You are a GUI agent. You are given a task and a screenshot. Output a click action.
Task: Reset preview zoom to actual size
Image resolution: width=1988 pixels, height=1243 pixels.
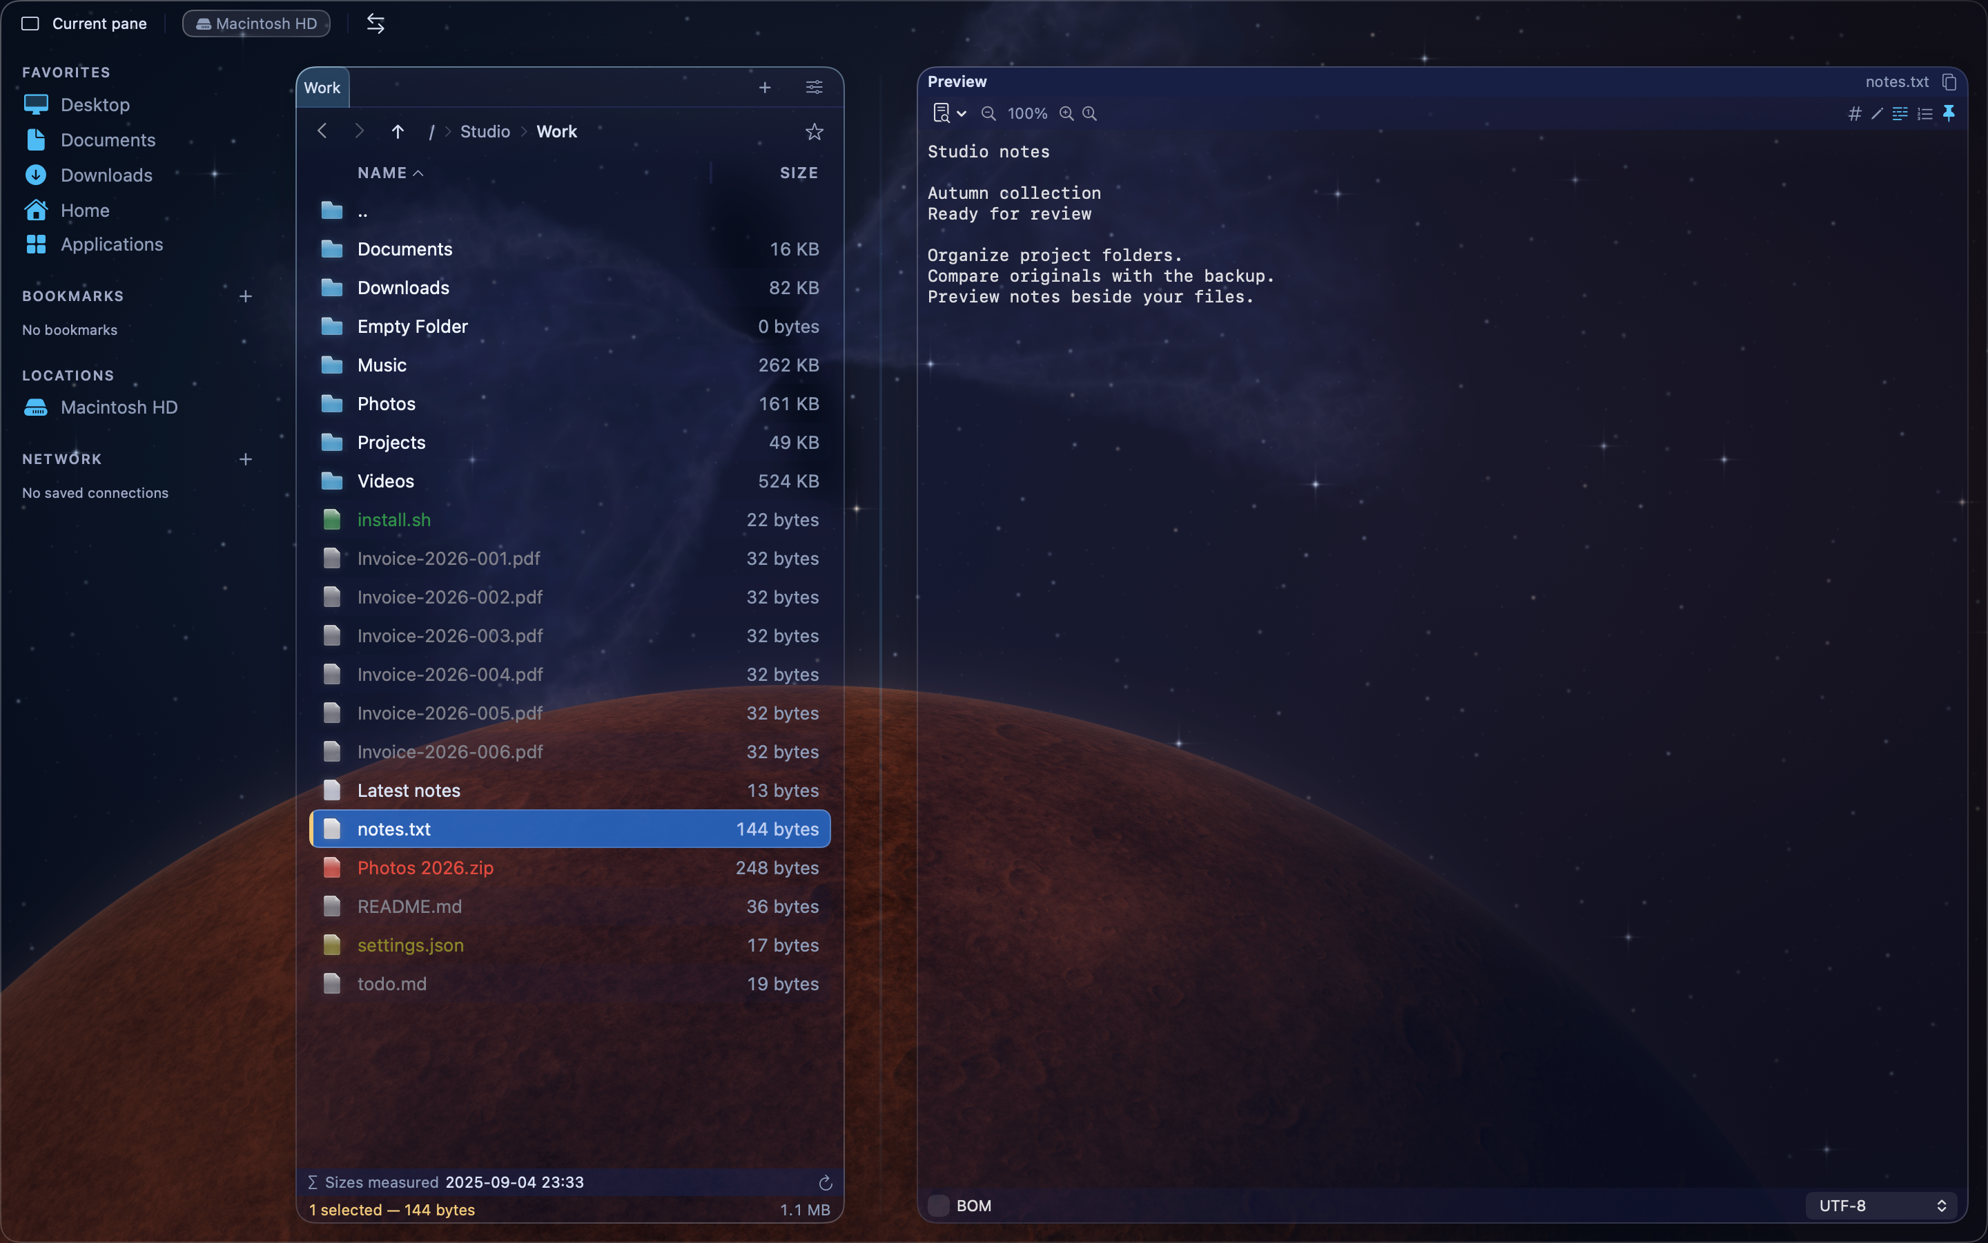pos(1089,113)
